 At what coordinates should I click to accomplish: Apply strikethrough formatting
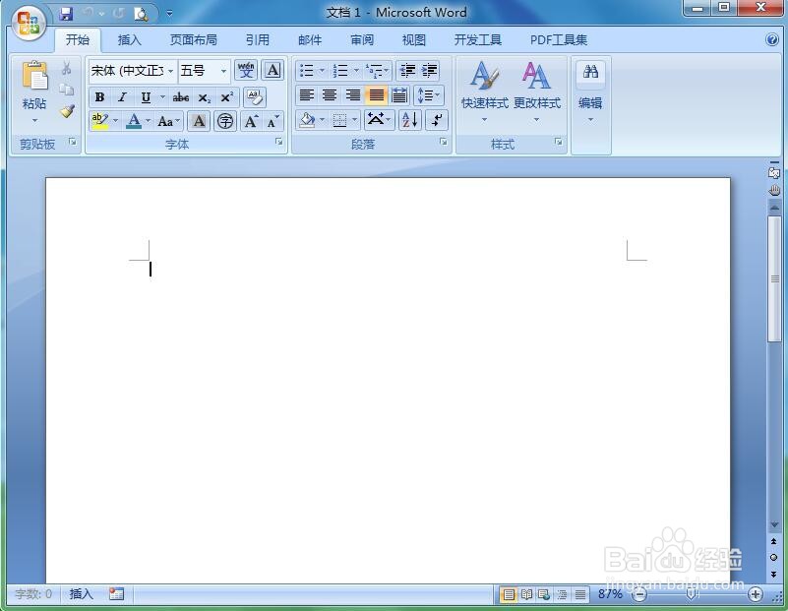pos(181,97)
